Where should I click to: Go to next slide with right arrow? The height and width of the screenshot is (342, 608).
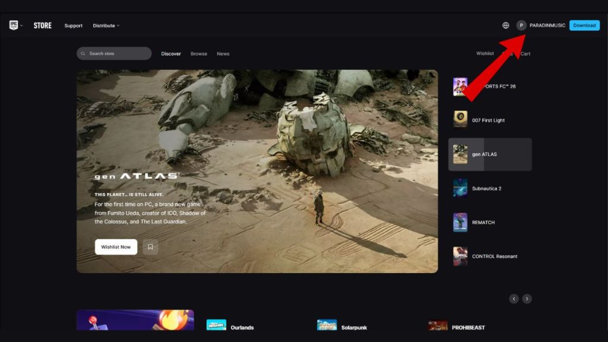527,299
